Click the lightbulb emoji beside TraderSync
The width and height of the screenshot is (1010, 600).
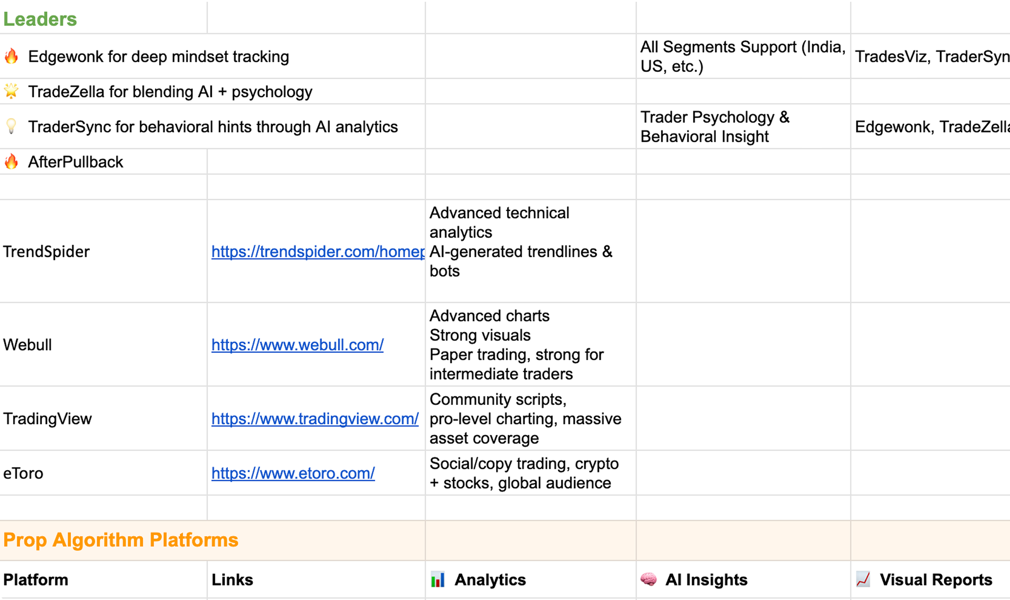(x=11, y=126)
